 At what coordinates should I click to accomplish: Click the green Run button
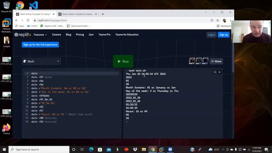coord(123,61)
